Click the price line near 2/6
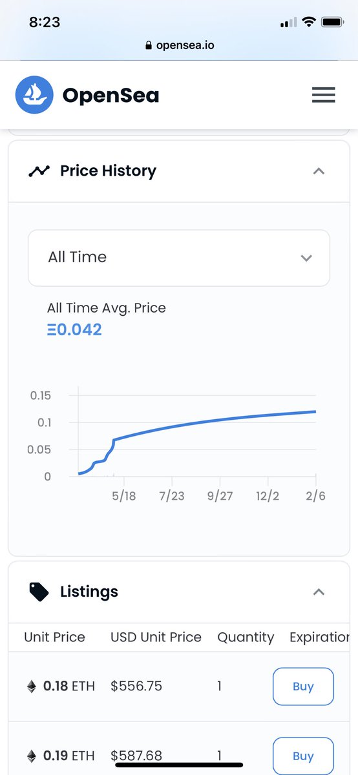The image size is (358, 775). 315,411
